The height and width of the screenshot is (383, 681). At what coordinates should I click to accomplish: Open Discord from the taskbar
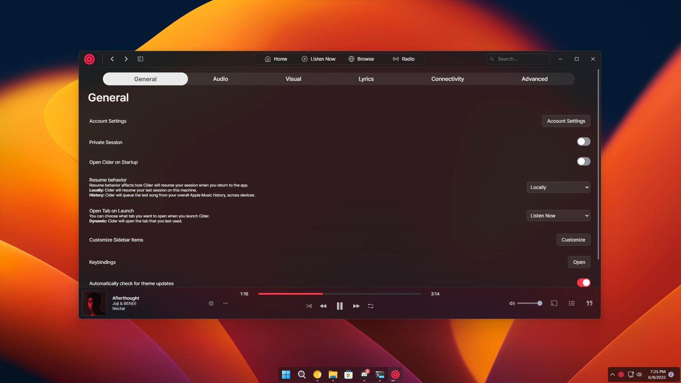(x=364, y=374)
